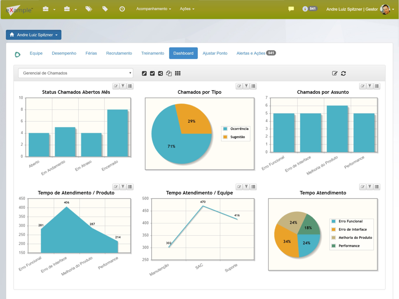Open the Ajustar Ponto tab
The width and height of the screenshot is (399, 299).
215,53
